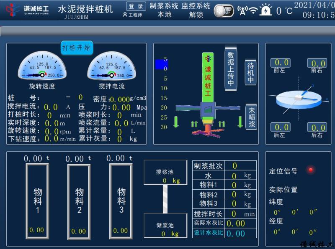Screen dimensions: 335x249
Task: Click the Wi-Fi signal icon
Action: tap(253, 10)
